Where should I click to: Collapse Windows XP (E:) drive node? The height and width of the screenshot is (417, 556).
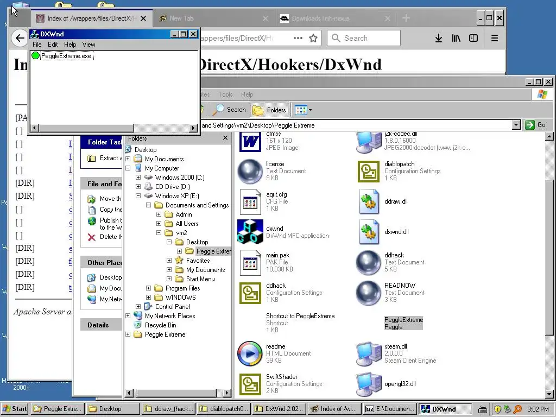click(138, 195)
